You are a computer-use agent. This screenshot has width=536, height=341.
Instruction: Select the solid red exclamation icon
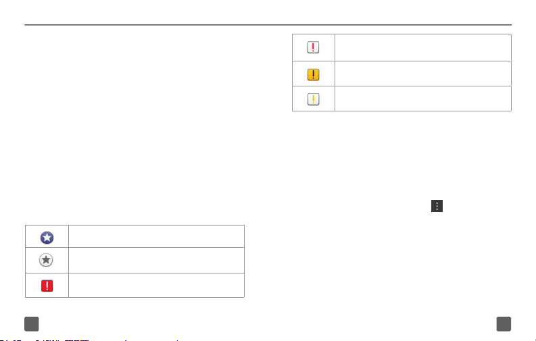pyautogui.click(x=47, y=286)
